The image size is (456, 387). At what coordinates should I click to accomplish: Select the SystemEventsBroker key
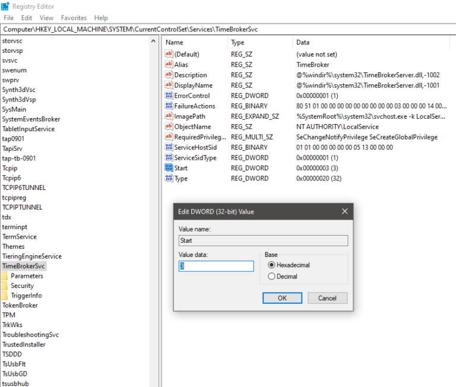pyautogui.click(x=31, y=119)
